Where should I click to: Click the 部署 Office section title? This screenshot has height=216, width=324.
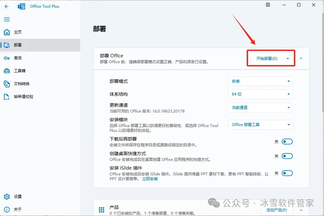111,56
